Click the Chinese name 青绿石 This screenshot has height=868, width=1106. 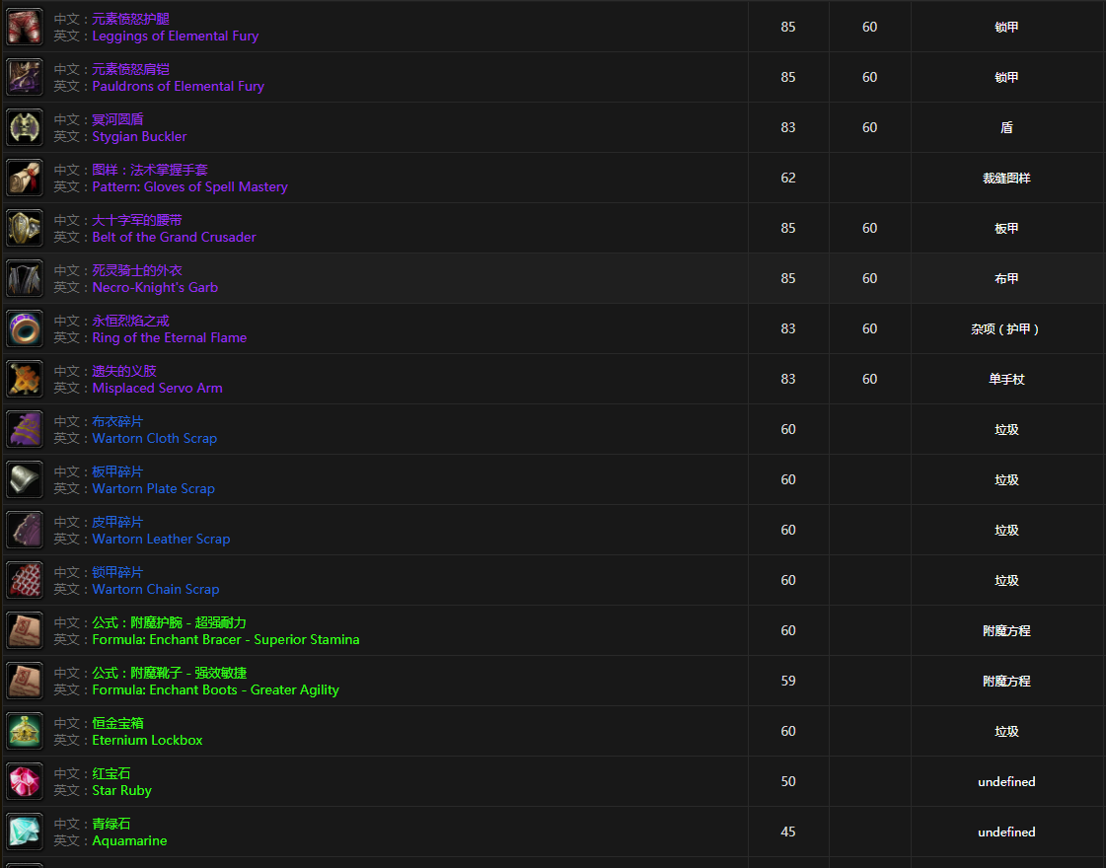click(x=111, y=824)
